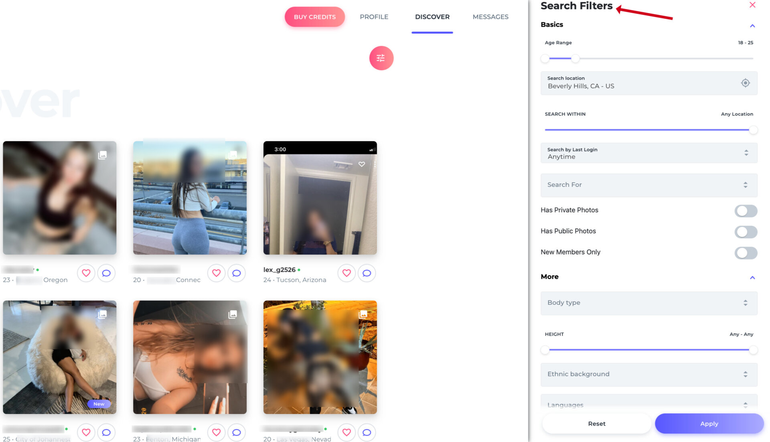
Task: Click gallery icon on the Michigan profile photo
Action: (233, 314)
